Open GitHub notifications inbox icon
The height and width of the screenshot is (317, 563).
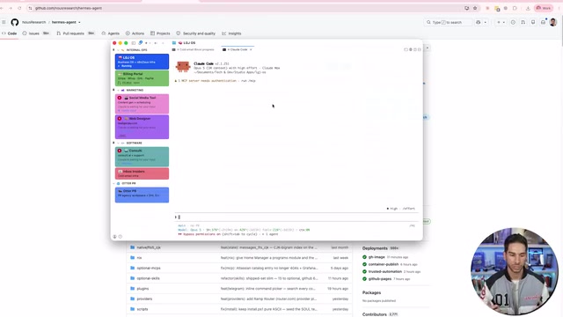tap(544, 22)
